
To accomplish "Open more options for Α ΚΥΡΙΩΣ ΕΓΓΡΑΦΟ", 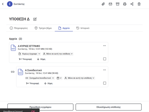I will [x=105, y=46].
